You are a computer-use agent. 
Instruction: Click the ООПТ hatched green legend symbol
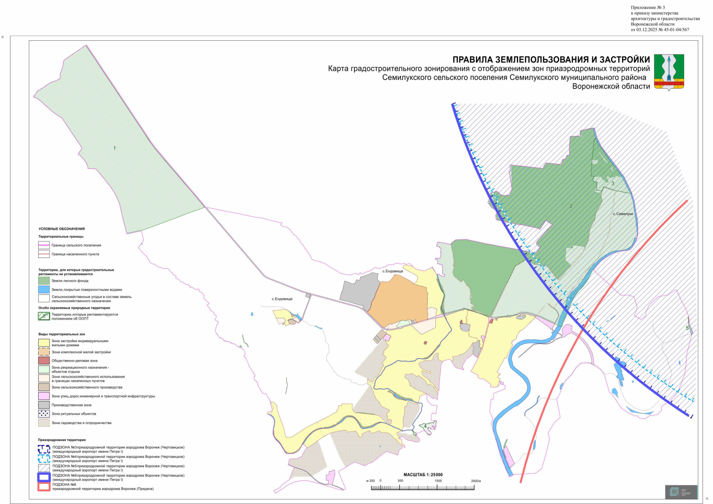(x=44, y=316)
